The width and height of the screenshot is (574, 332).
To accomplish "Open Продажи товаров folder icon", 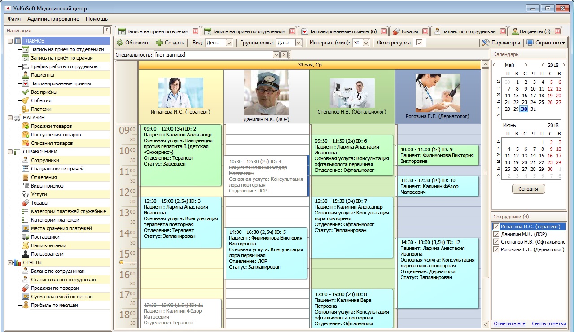I will pos(26,126).
